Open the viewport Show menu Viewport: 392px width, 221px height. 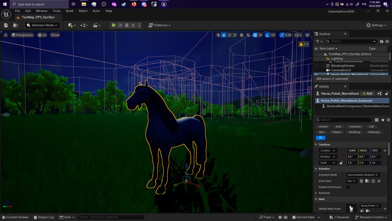pos(55,35)
